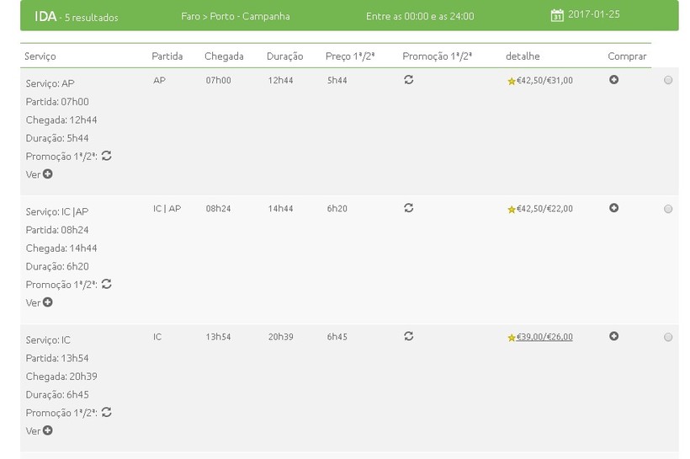Screen dimensions: 690x459
Task: Select the radio button for the AP 07h00 train
Action: pos(668,80)
